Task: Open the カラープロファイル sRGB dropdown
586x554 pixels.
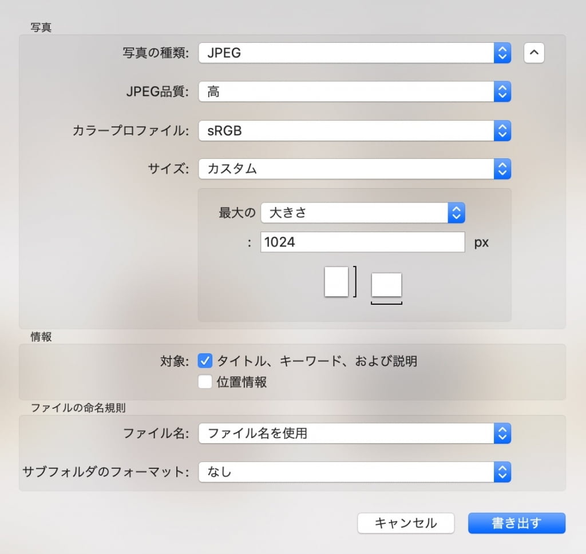Action: tap(355, 131)
